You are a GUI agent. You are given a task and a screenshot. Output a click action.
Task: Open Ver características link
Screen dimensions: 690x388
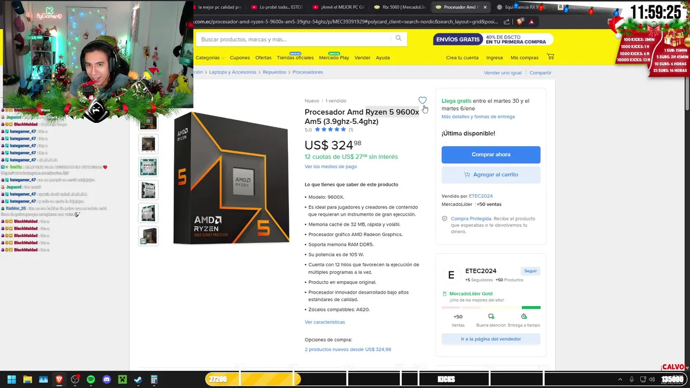pyautogui.click(x=325, y=322)
